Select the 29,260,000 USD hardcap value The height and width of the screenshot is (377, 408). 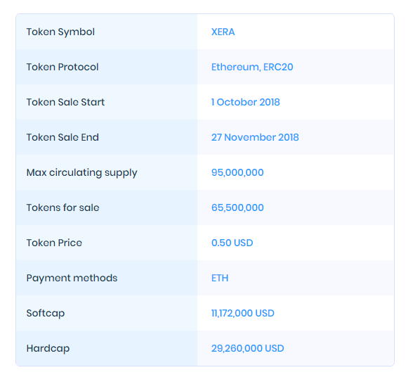click(247, 348)
